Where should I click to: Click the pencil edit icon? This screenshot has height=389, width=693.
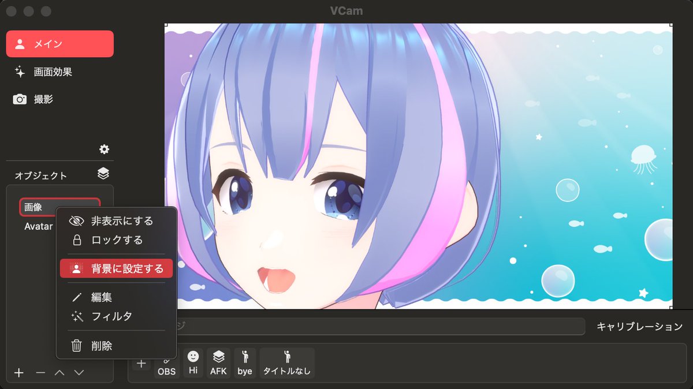76,298
